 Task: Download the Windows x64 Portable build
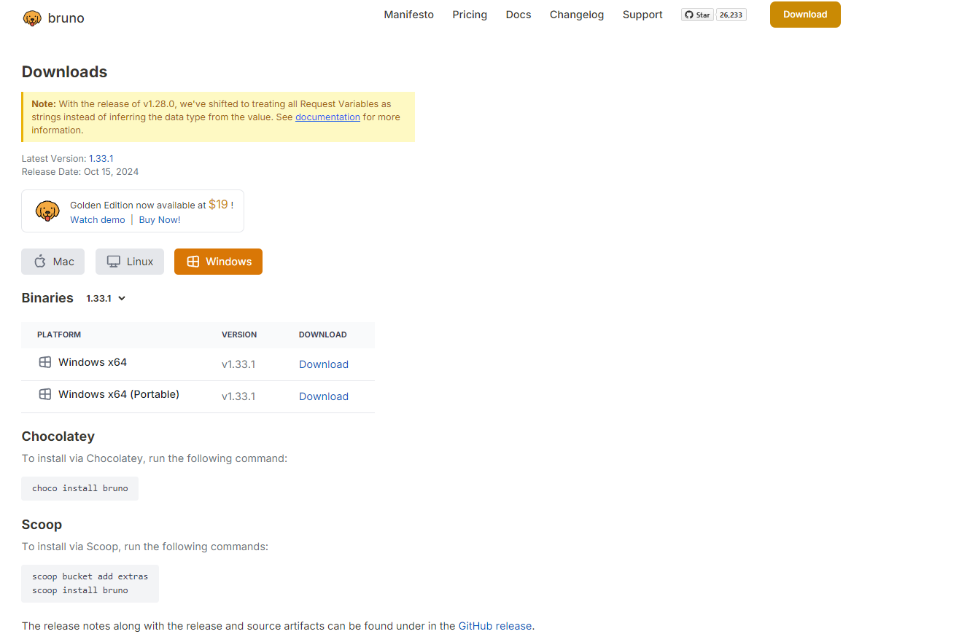[324, 396]
